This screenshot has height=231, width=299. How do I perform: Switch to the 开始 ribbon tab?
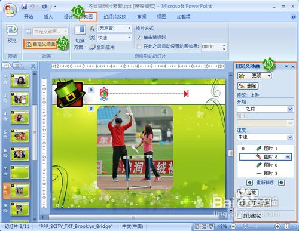[x=28, y=17]
